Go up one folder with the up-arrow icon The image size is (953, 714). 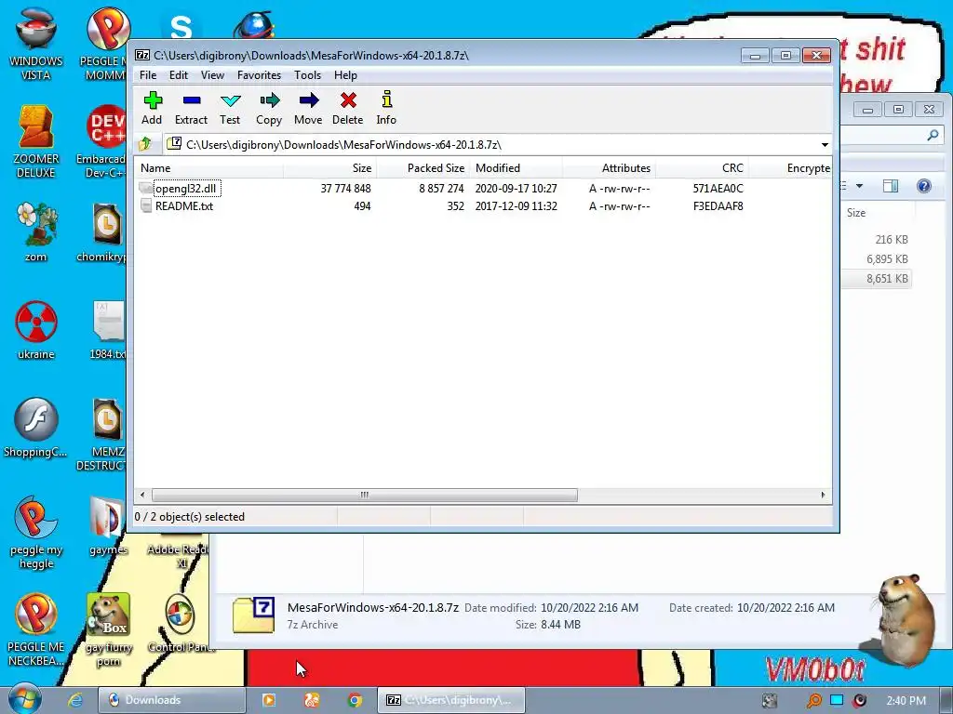click(145, 144)
